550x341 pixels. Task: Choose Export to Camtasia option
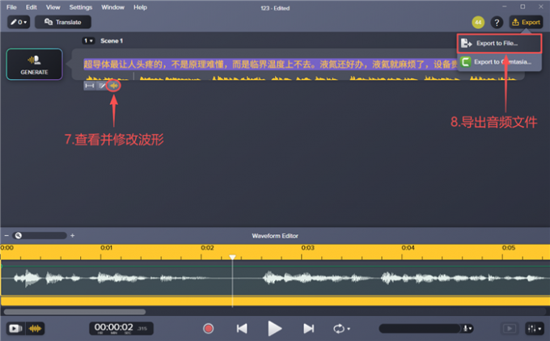499,62
